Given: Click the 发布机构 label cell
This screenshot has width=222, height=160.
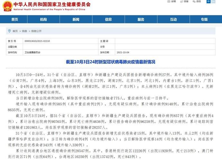Looking at the screenshot, I should [14, 52].
